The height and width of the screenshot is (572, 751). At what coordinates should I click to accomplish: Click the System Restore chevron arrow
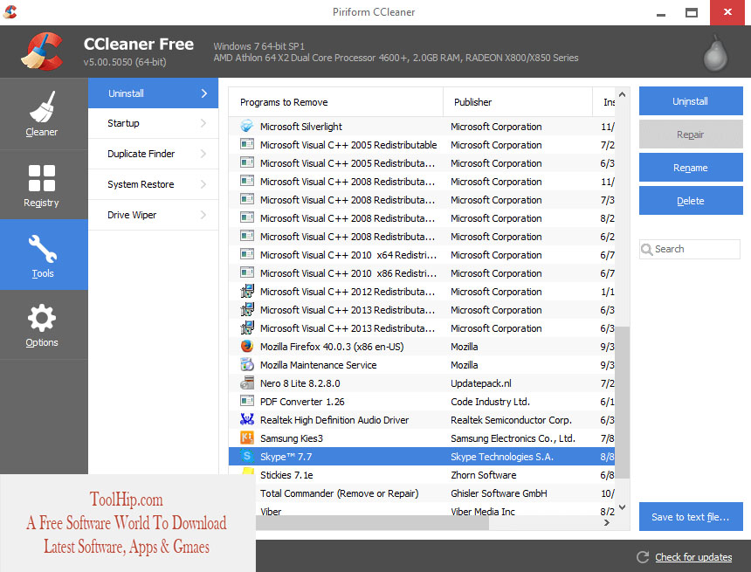(203, 184)
